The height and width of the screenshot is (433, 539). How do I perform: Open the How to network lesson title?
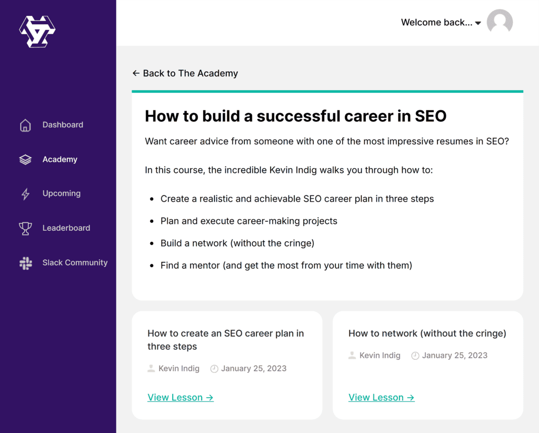(427, 333)
